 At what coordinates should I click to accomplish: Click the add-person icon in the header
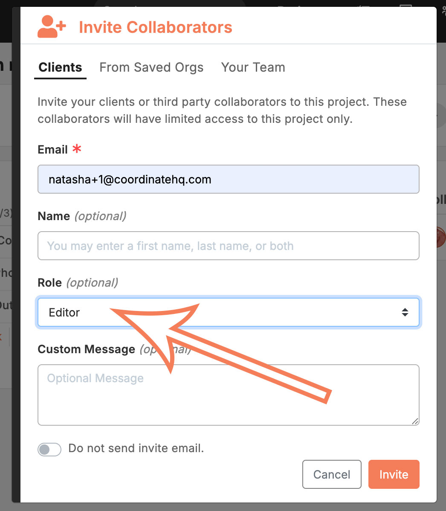pos(52,26)
